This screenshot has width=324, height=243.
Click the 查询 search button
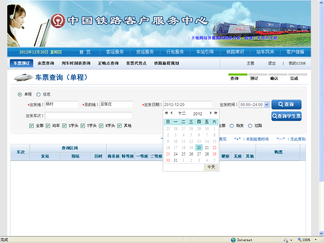(286, 104)
